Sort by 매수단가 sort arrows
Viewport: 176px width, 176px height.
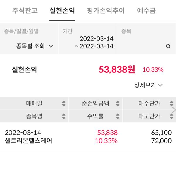[172, 104]
